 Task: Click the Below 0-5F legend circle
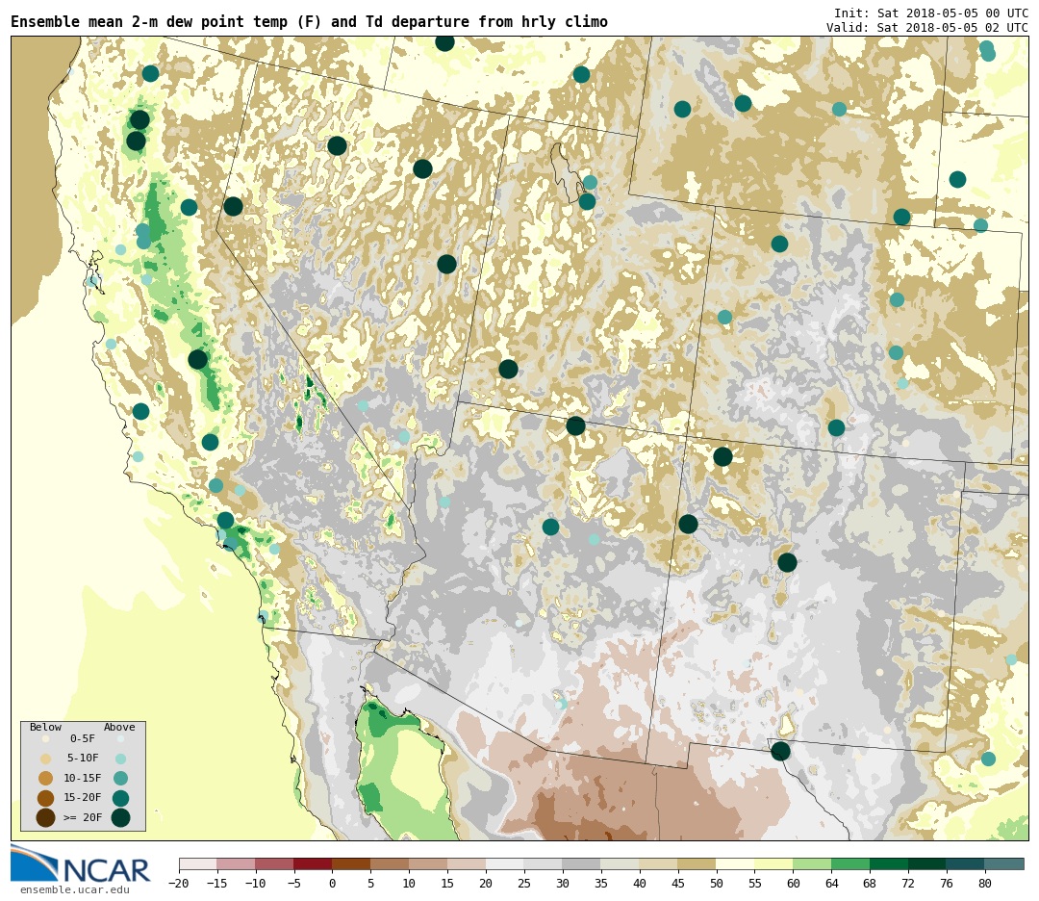[x=46, y=738]
